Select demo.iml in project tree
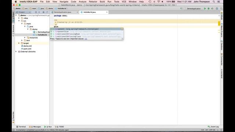Screen dimensions: 235x132 click(26, 46)
